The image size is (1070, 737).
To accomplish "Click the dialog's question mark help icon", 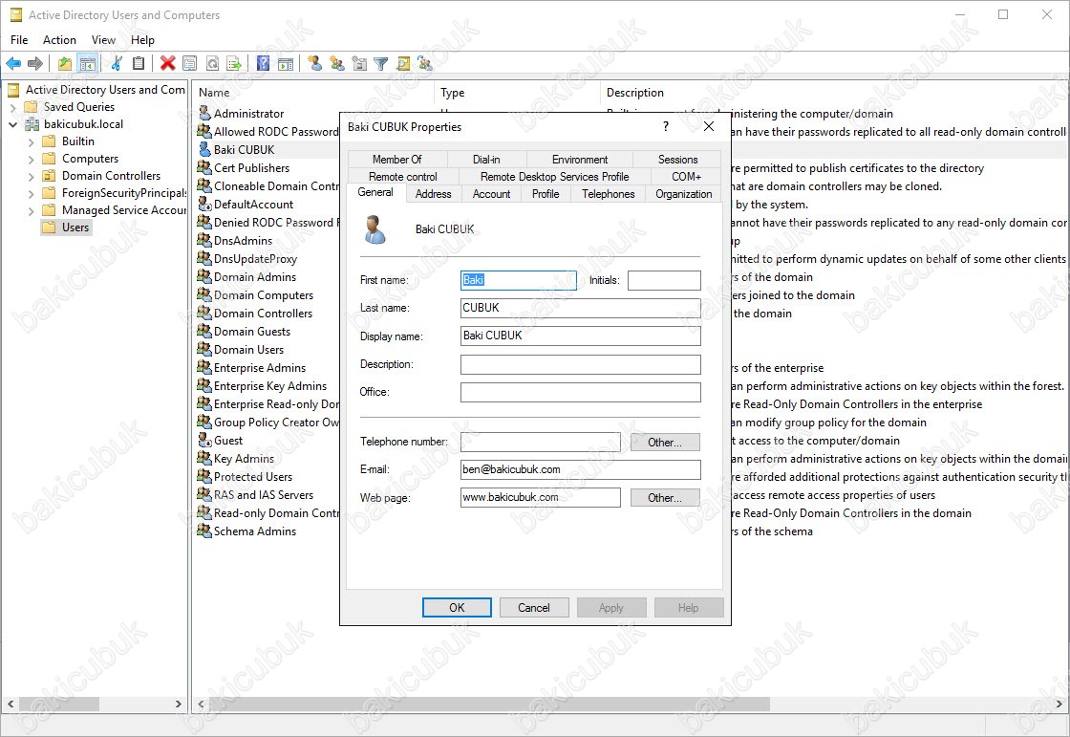I will [665, 126].
